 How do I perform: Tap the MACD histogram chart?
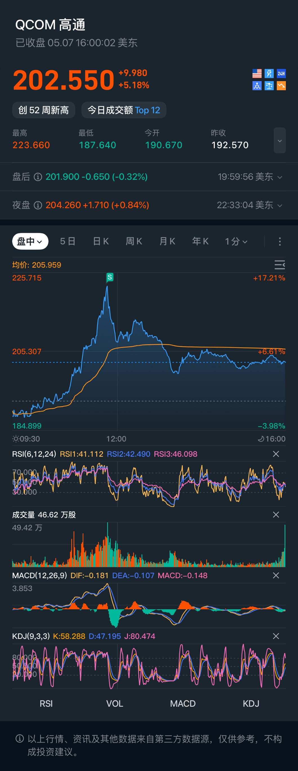coord(149,605)
